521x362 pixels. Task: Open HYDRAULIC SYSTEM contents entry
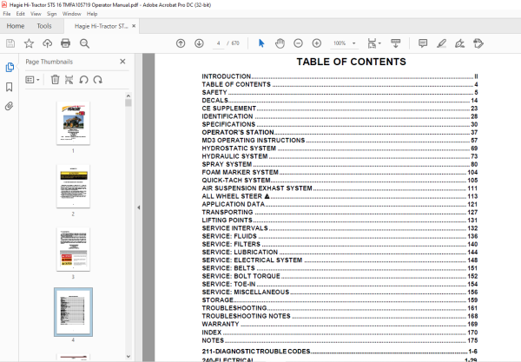coord(340,156)
